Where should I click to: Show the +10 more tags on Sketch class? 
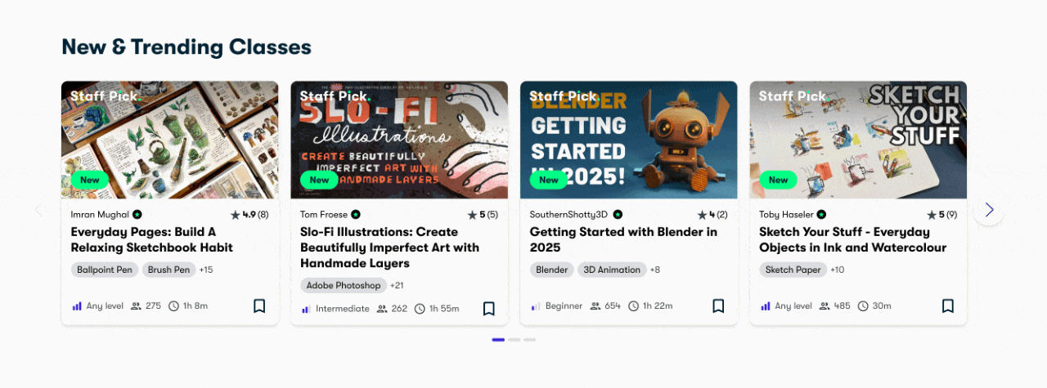coord(838,270)
